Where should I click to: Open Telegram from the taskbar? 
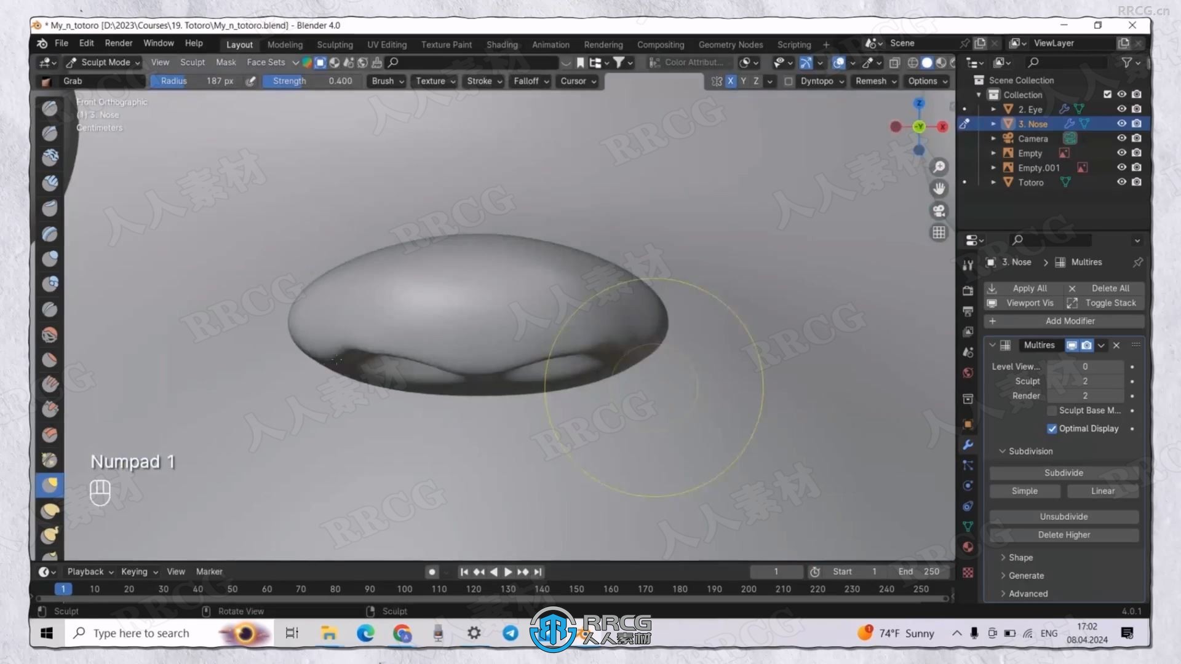pos(510,633)
